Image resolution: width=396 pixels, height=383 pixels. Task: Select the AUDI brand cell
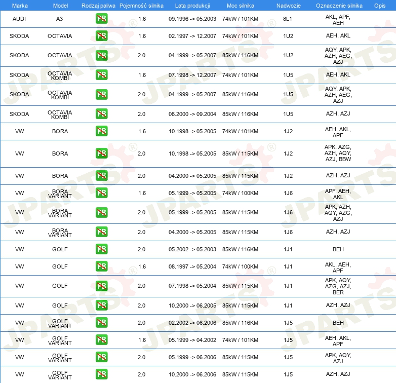[19, 19]
